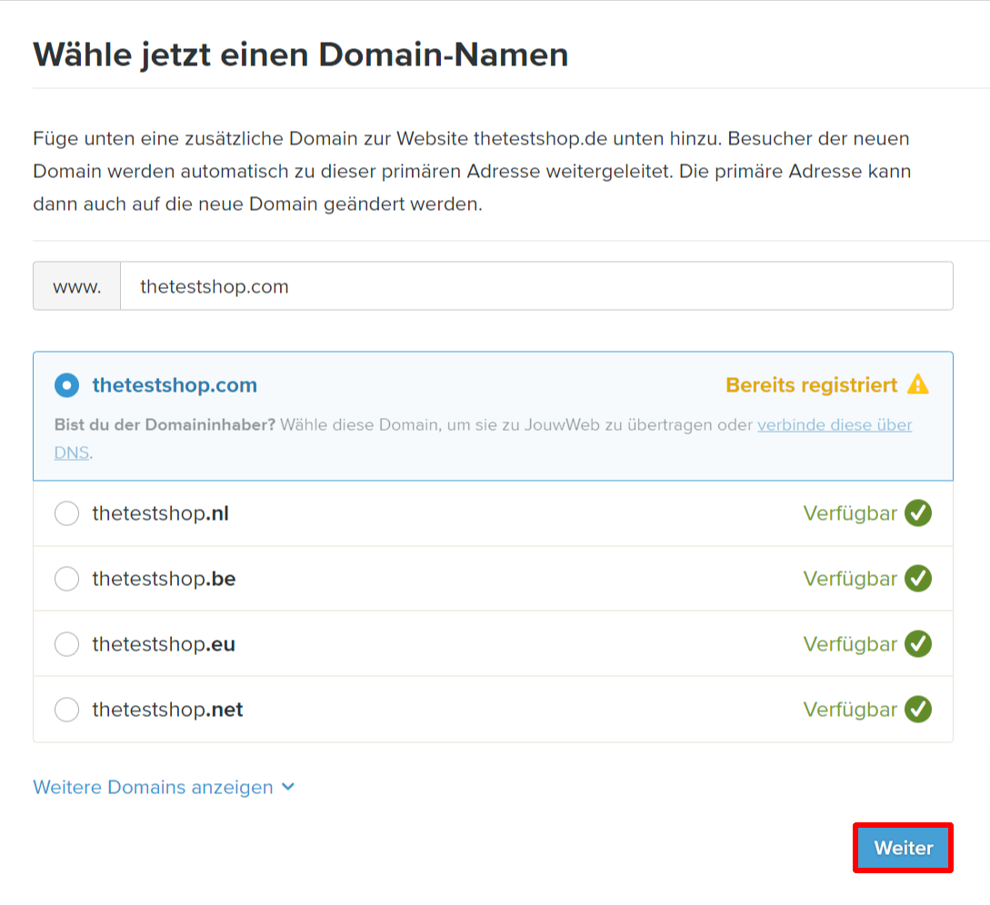The height and width of the screenshot is (905, 990).
Task: Choose the thetestshop.nl radio option
Action: [66, 514]
